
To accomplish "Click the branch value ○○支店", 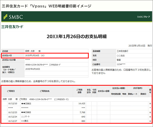I will [x=121, y=56].
